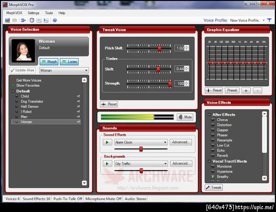Click the signal icon on Dog Translator row
This screenshot has width=276, height=212.
point(78,101)
